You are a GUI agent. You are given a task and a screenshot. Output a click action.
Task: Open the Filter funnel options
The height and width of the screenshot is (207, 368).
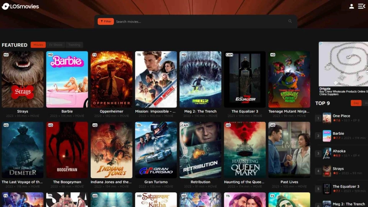click(105, 21)
